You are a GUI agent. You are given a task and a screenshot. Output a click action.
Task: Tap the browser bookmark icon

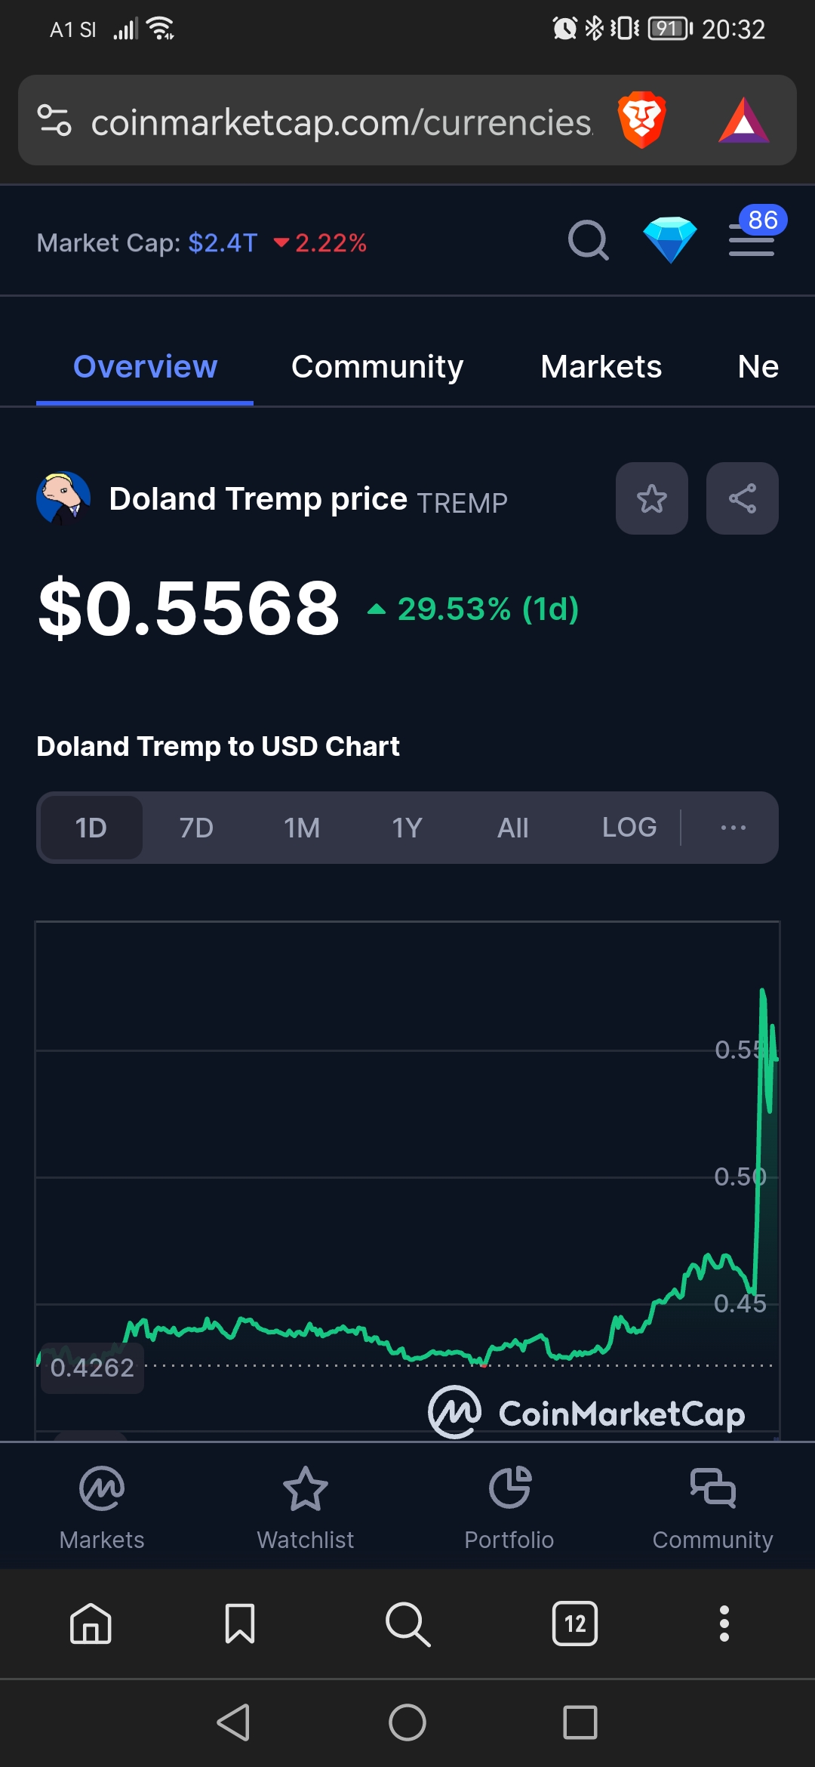click(x=240, y=1624)
